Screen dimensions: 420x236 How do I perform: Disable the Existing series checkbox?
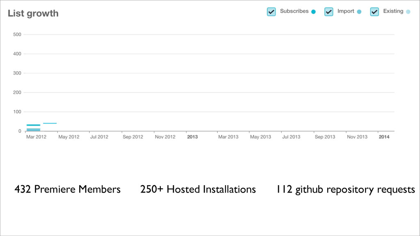(x=374, y=12)
